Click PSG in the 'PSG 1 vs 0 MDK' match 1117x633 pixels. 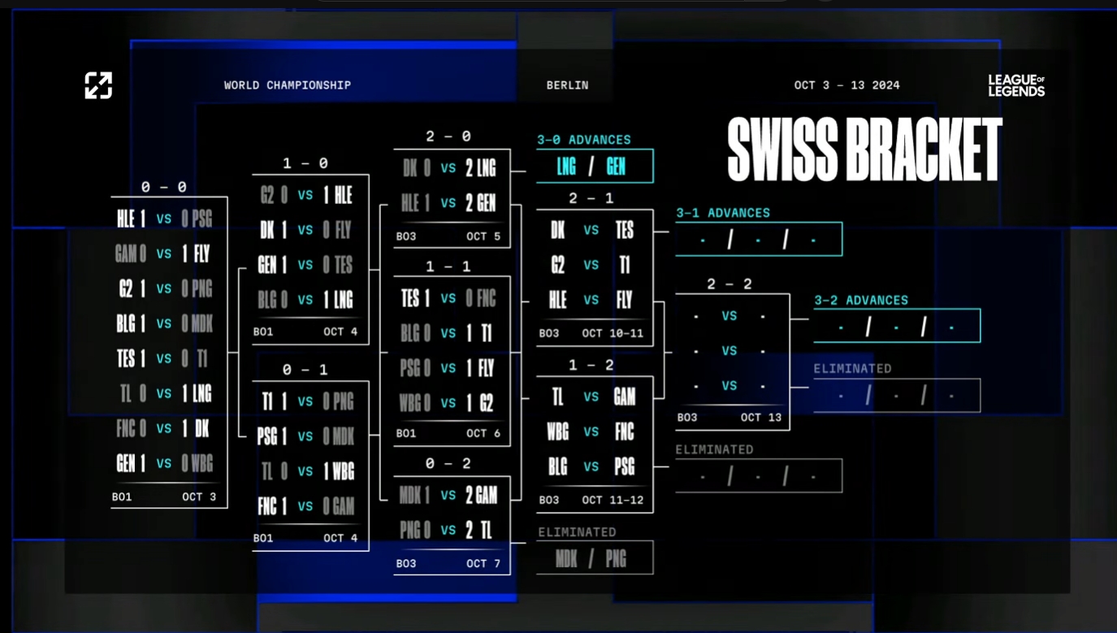tap(267, 436)
